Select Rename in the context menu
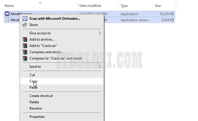The height and width of the screenshot is (121, 198). coord(36,108)
